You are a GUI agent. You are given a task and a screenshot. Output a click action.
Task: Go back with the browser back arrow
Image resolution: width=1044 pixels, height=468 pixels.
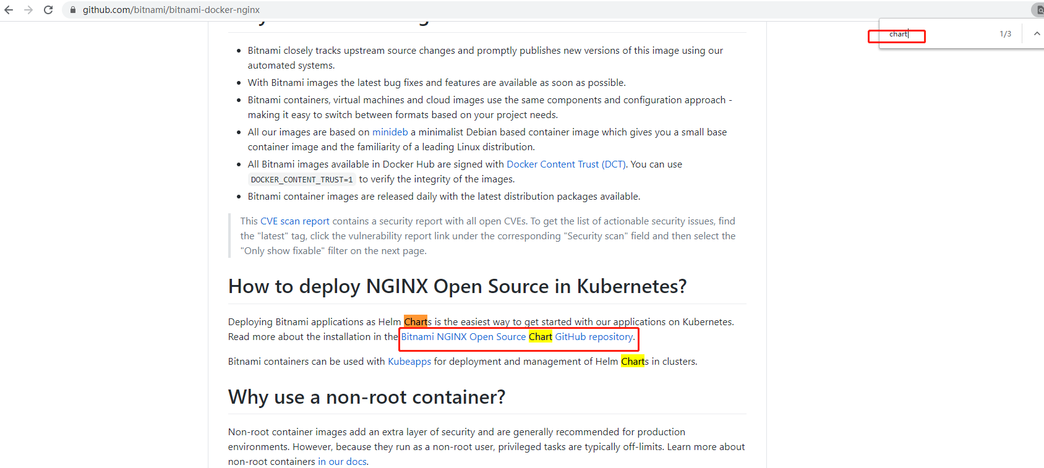9,10
